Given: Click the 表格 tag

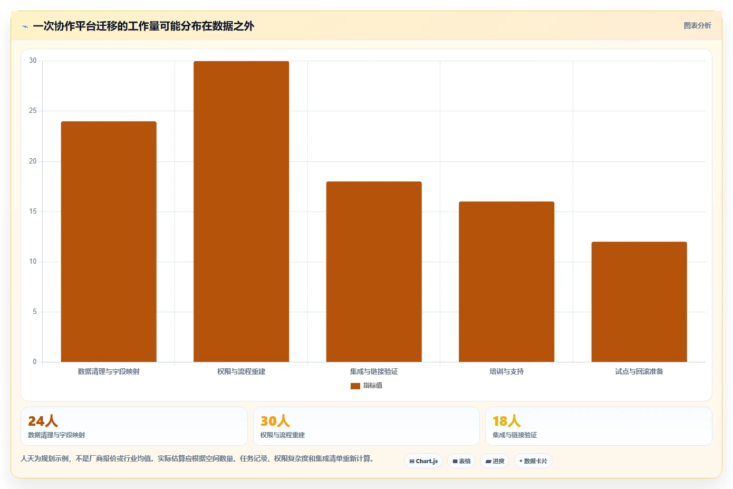Looking at the screenshot, I should click(461, 461).
